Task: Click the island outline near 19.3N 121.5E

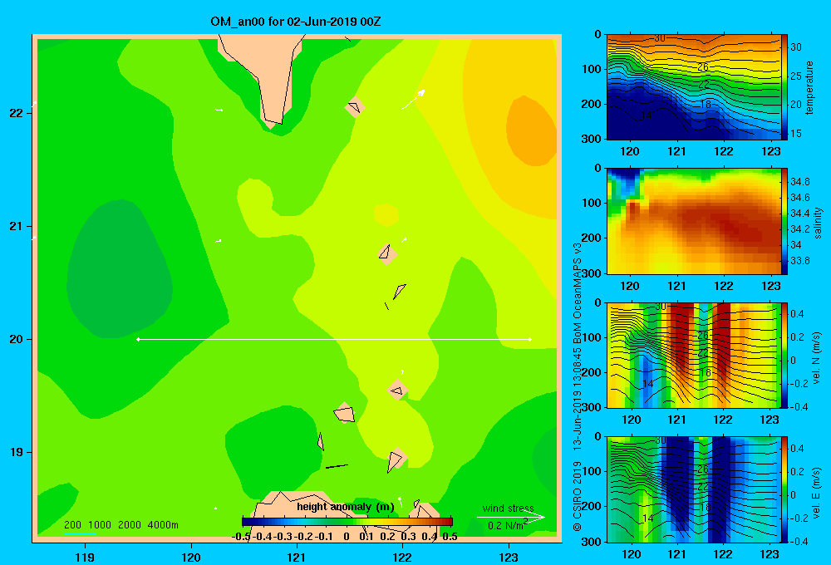Action: pyautogui.click(x=345, y=413)
